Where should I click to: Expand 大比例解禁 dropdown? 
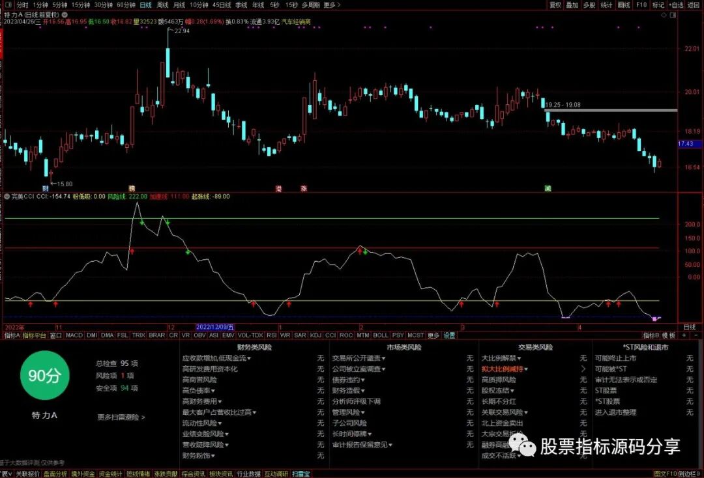501,358
